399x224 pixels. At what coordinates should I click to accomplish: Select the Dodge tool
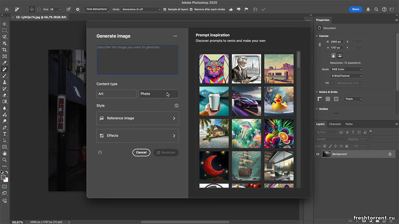click(x=4, y=121)
